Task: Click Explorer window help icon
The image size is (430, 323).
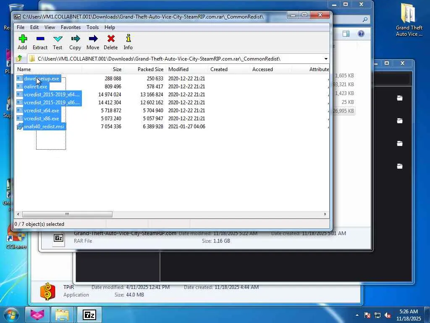Action: (x=361, y=34)
